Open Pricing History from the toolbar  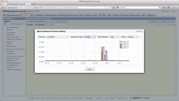[x=61, y=21]
